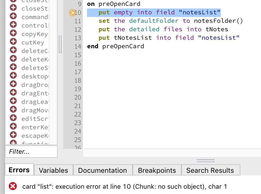Screen dimensions: 261x194
Task: Click the on preOpenCard line
Action: [x=114, y=4]
